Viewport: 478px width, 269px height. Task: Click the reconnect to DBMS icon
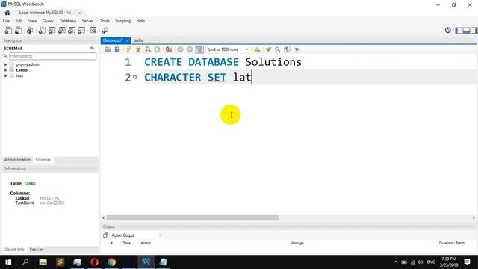pyautogui.click(x=105, y=30)
